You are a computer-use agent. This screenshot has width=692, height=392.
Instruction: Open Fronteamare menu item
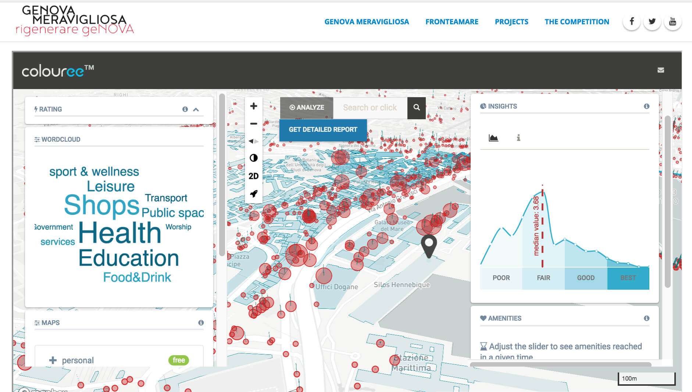point(452,22)
